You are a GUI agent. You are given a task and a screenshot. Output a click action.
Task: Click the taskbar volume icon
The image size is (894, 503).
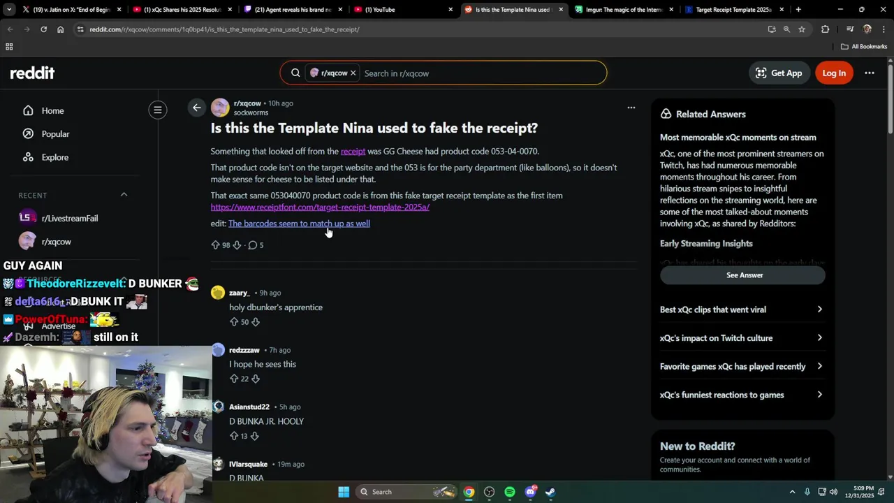tap(833, 492)
